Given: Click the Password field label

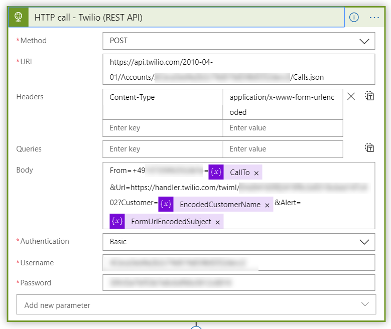Looking at the screenshot, I should (x=36, y=283).
